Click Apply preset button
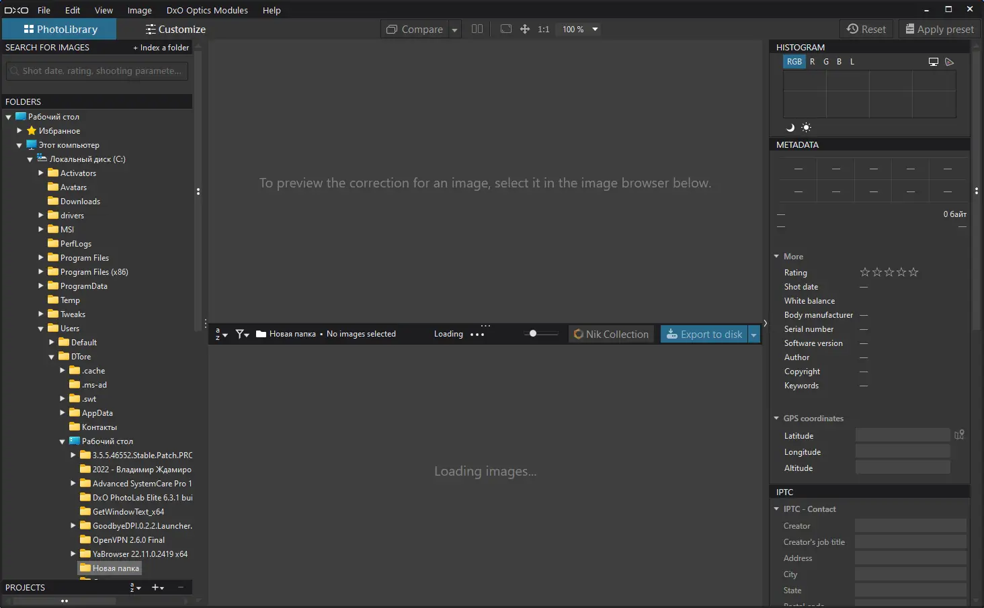The image size is (984, 608). (940, 29)
